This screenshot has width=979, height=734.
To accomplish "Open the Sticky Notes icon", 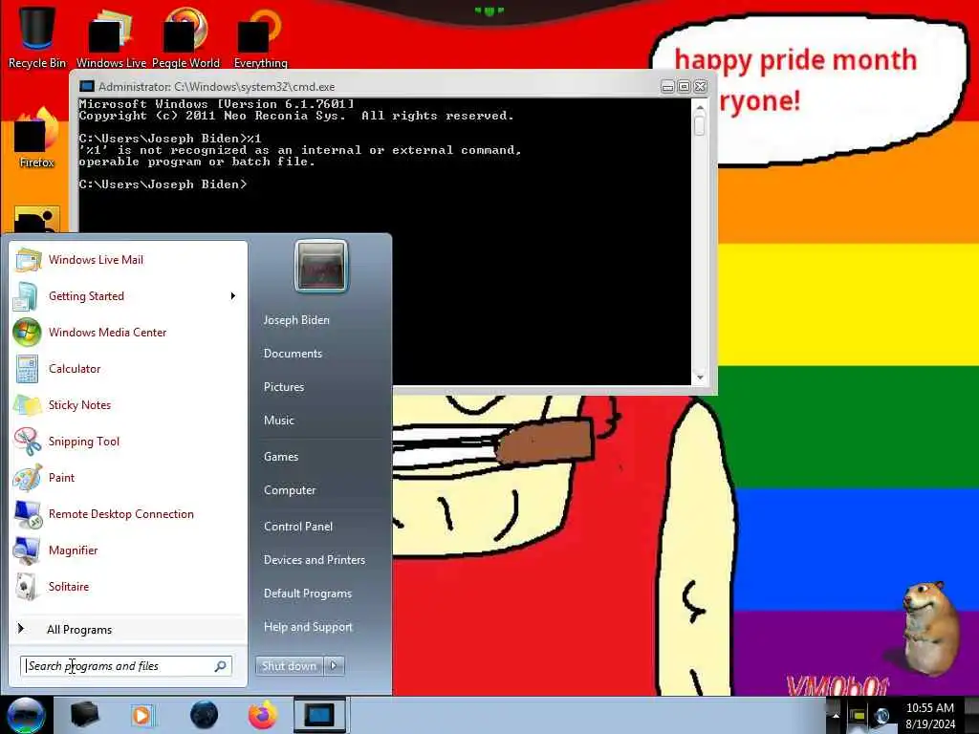I will (27, 405).
